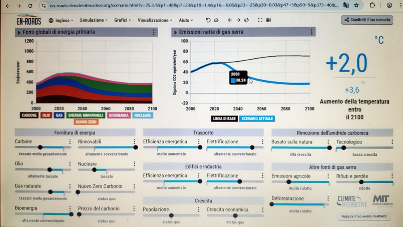Open the Grafici menu
403x227 pixels.
point(122,20)
